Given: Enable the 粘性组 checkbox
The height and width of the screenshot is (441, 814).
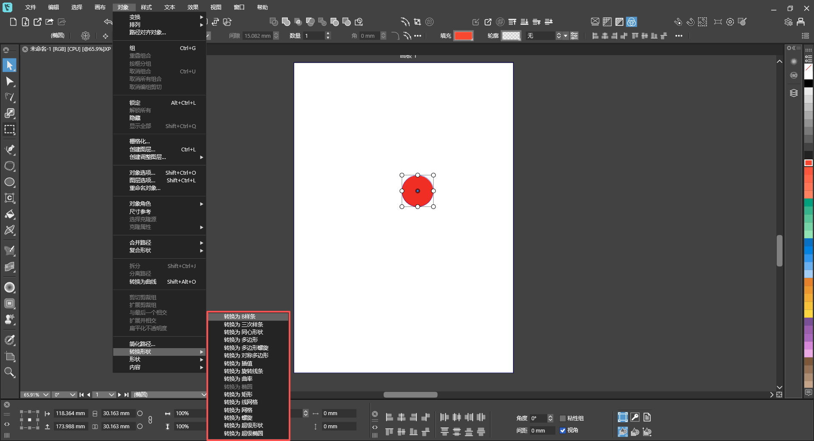Looking at the screenshot, I should (563, 419).
